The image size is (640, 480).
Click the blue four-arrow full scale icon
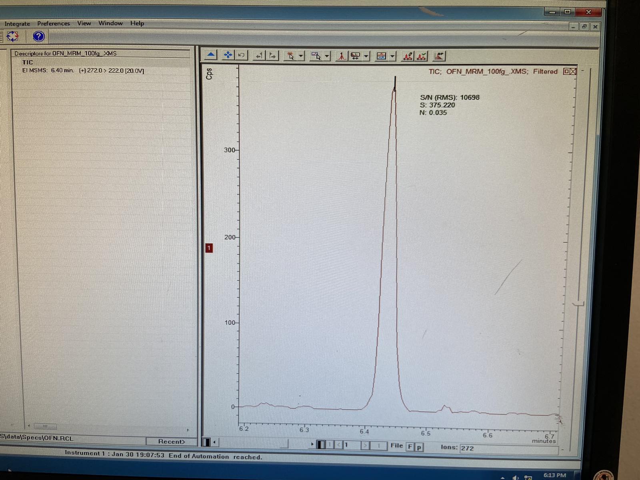(228, 55)
